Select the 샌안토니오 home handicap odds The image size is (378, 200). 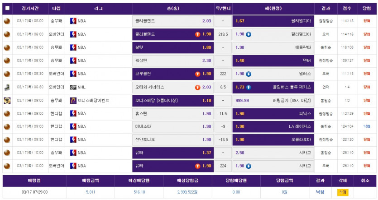(x=173, y=140)
